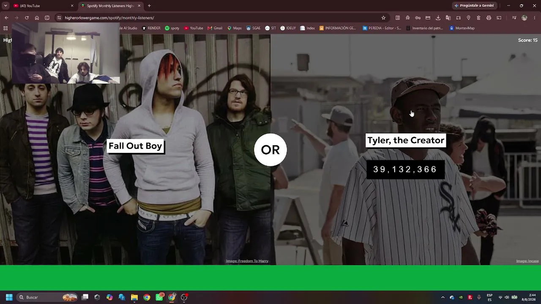Open the Index bookmark
Screen dimensions: 541x304
(307, 28)
